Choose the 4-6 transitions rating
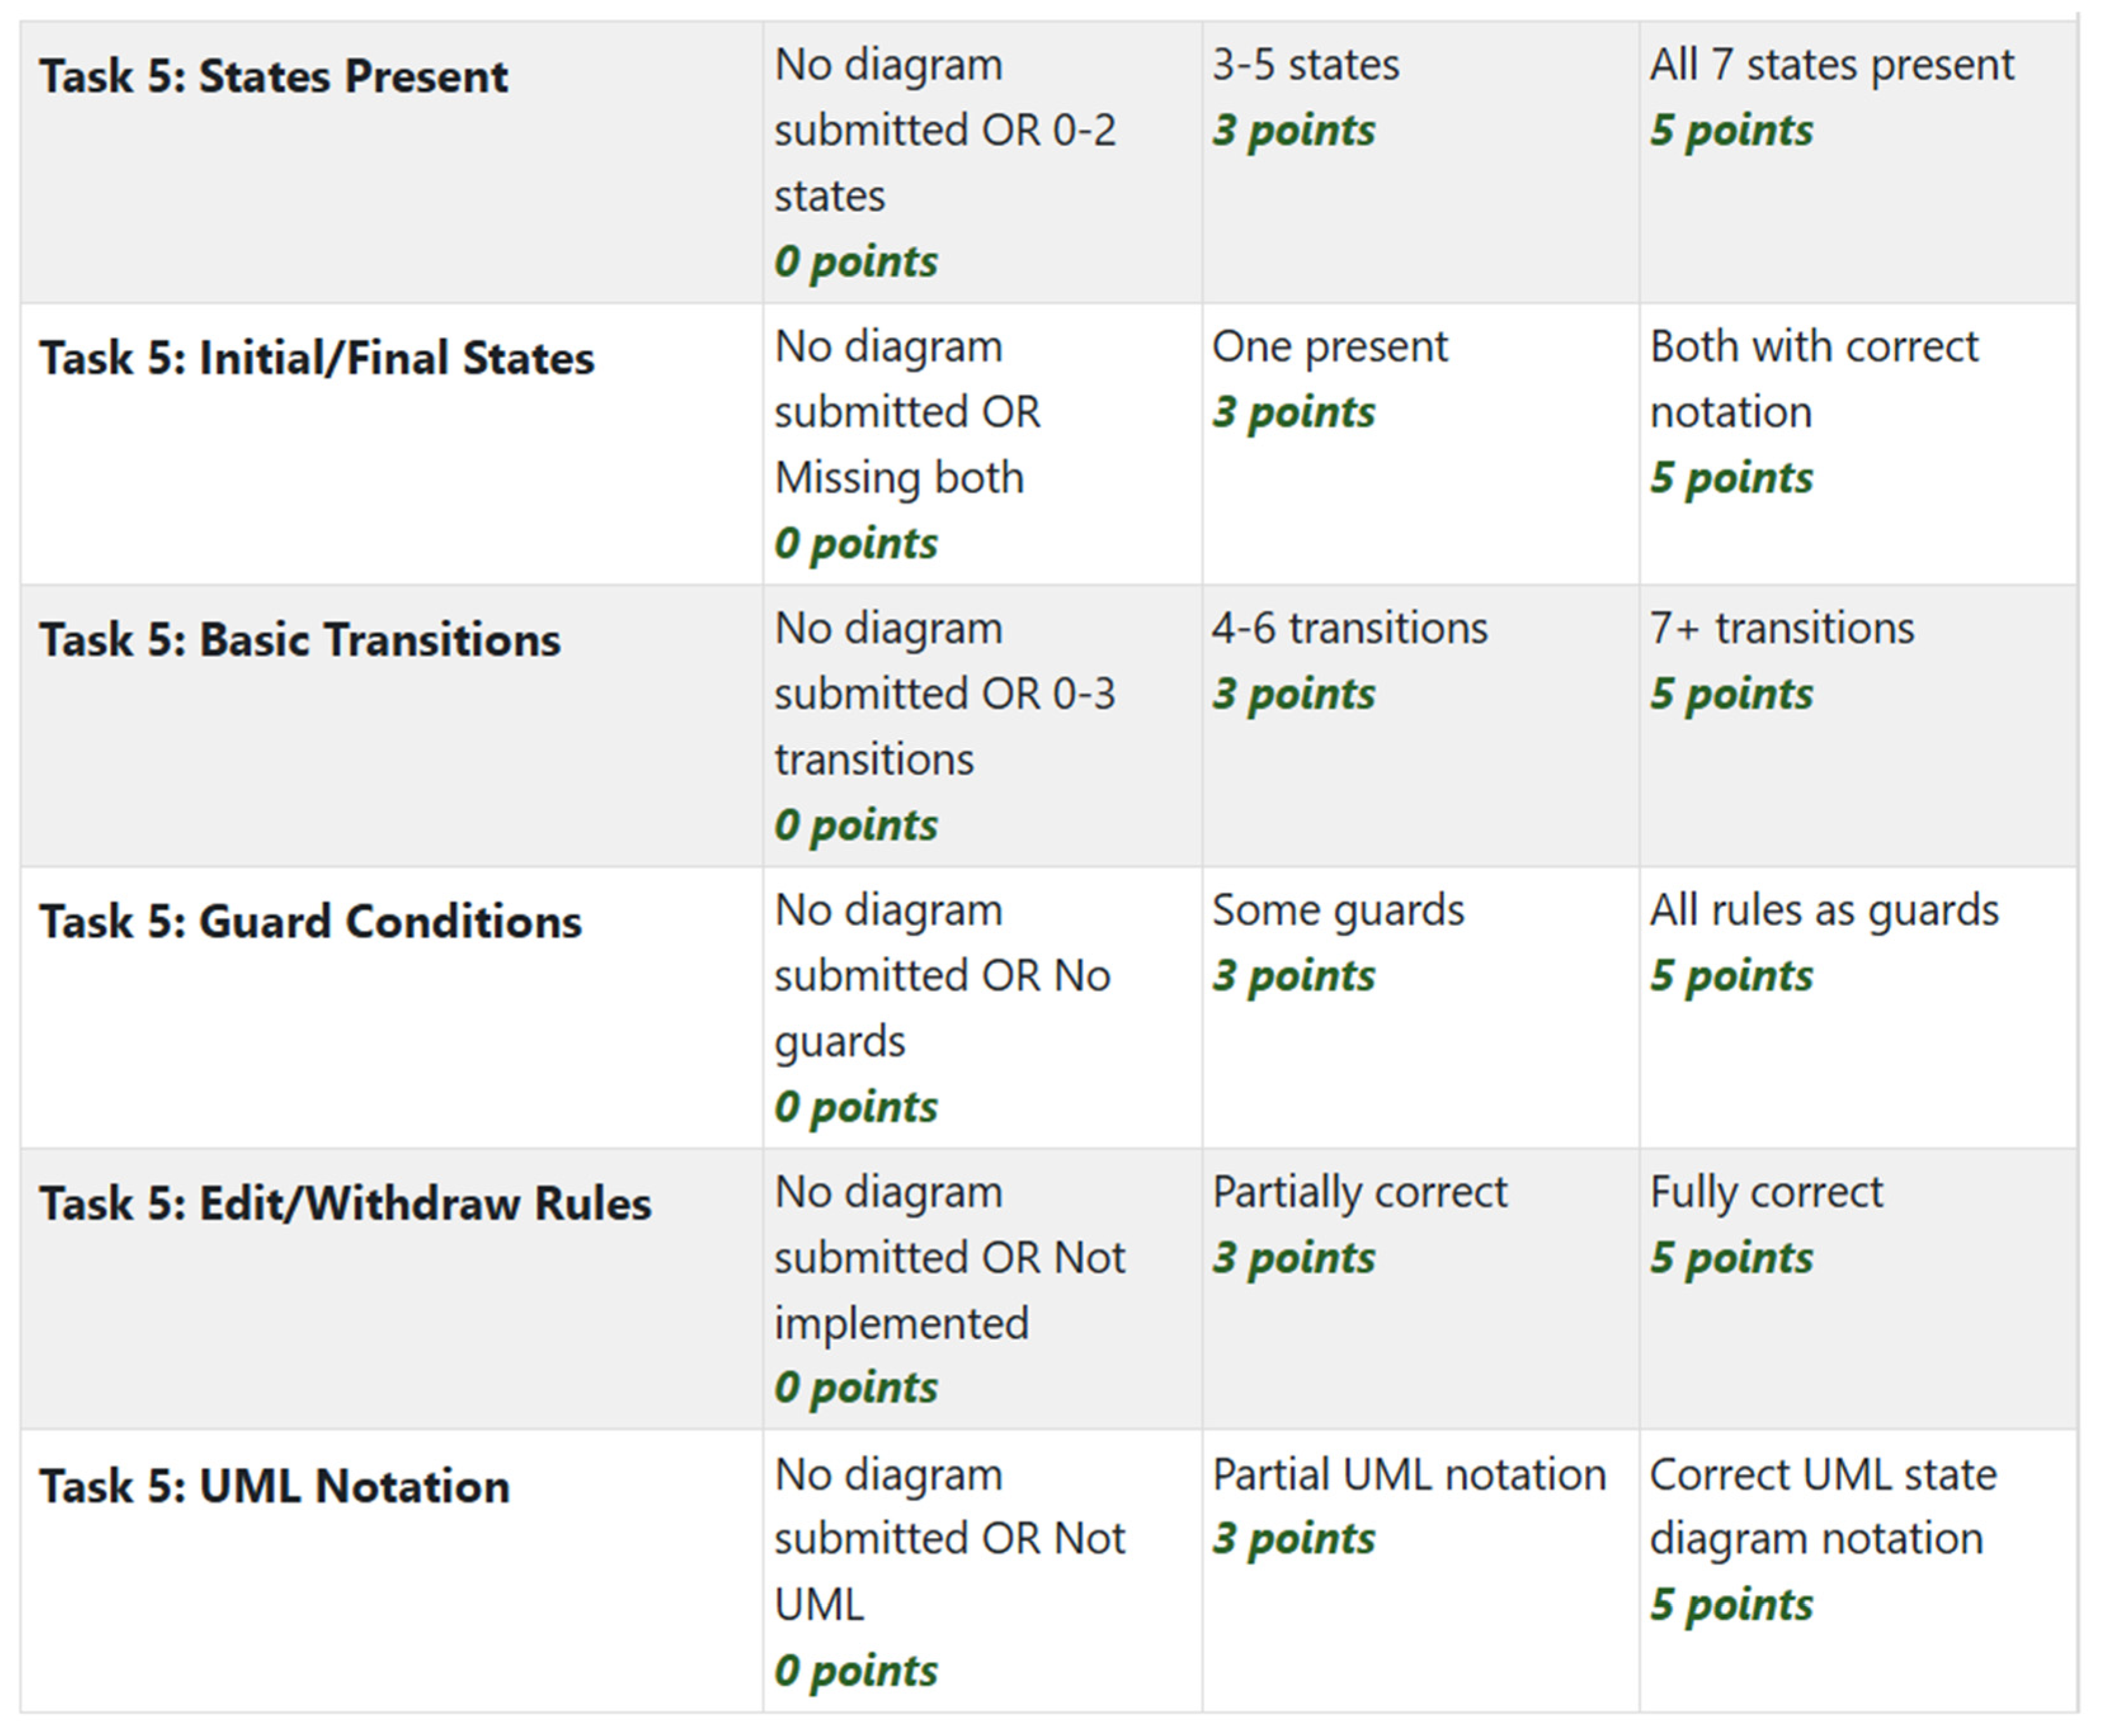The height and width of the screenshot is (1736, 2105). point(1420,726)
